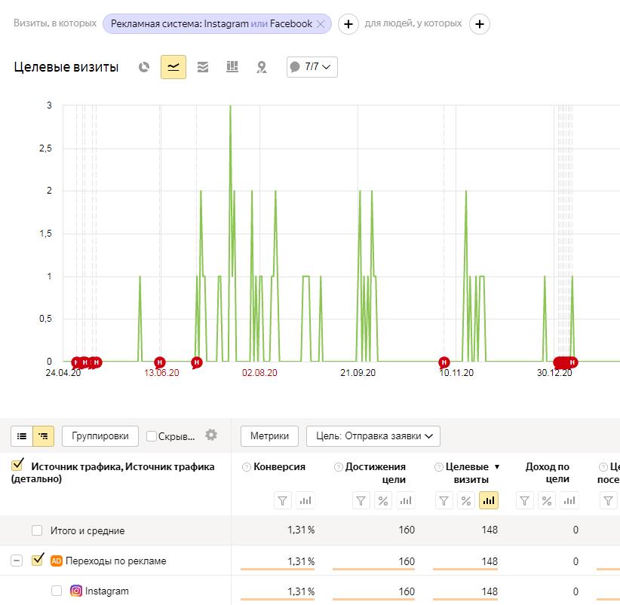Screen dimensions: 620x605
Task: Open the 7/7 annotations dropdown
Action: [x=312, y=67]
